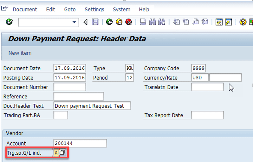
Task: Click the Vendor group header
Action: click(x=15, y=133)
